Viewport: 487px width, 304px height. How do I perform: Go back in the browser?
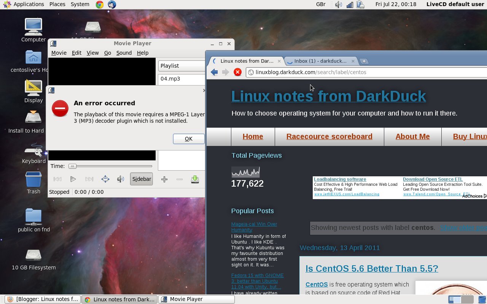214,72
